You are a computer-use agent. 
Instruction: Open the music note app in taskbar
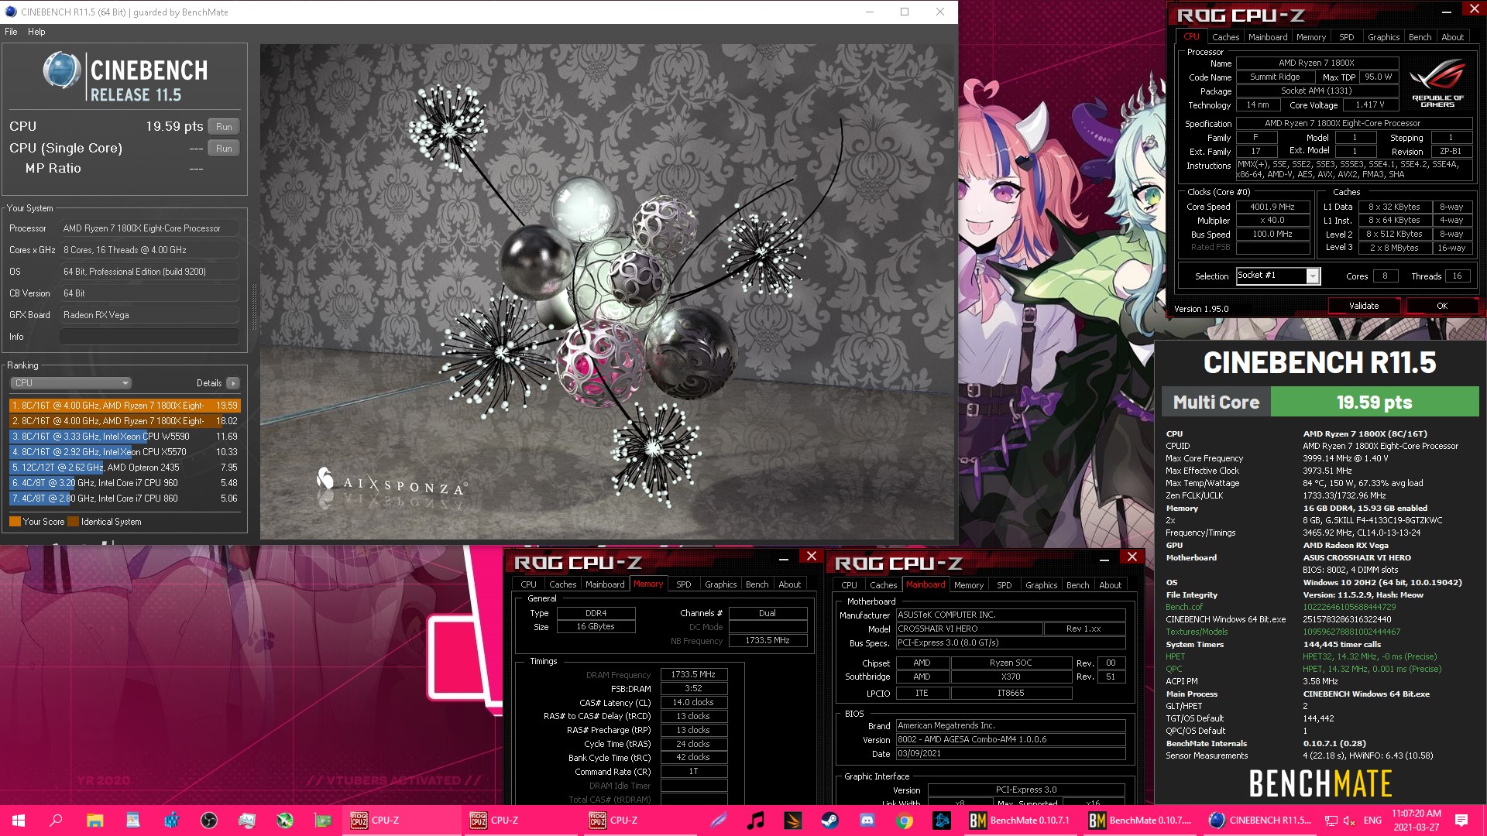(x=755, y=821)
